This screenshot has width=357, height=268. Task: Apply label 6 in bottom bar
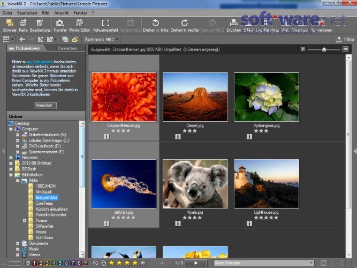(x=66, y=263)
